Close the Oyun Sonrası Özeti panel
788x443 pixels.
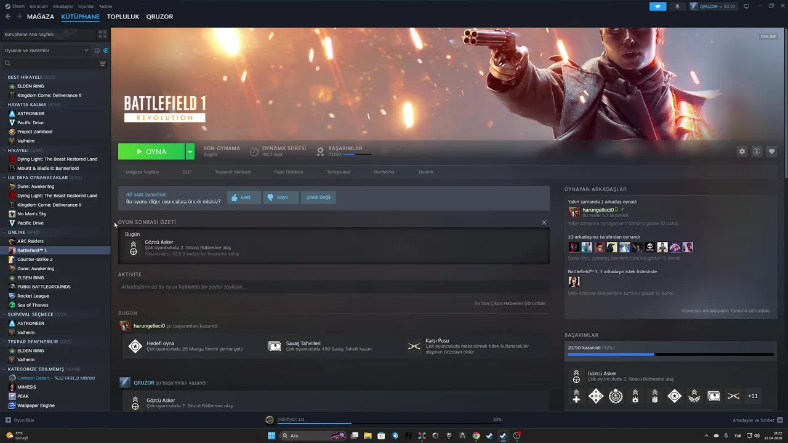click(x=544, y=222)
